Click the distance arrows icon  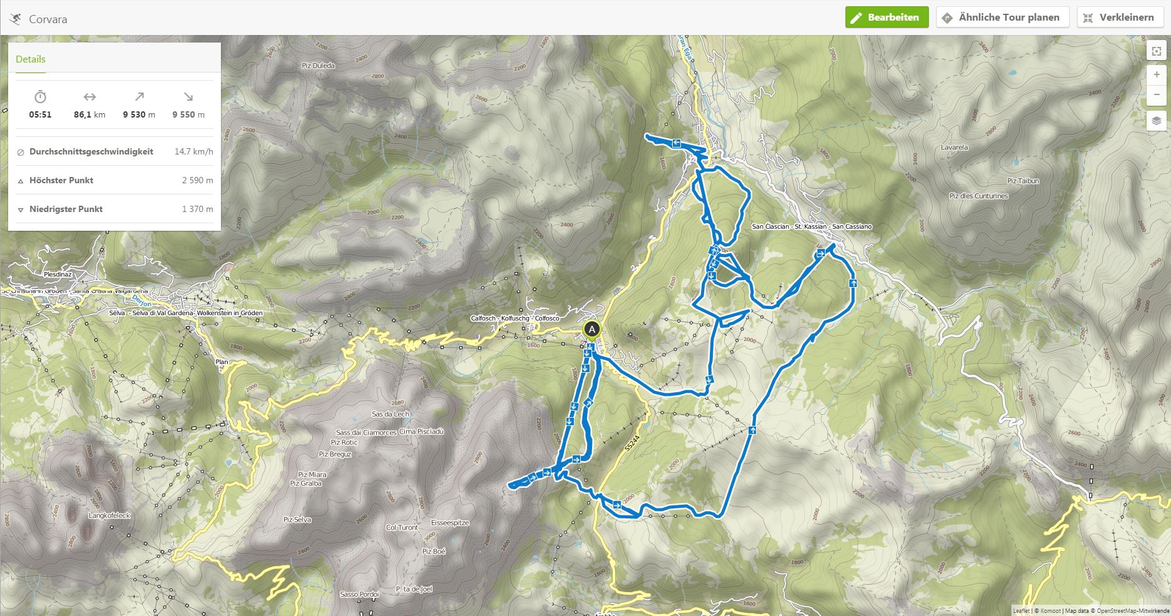tap(89, 97)
